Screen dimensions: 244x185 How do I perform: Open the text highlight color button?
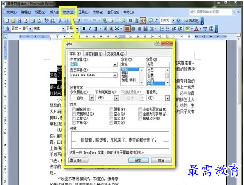pos(188,29)
